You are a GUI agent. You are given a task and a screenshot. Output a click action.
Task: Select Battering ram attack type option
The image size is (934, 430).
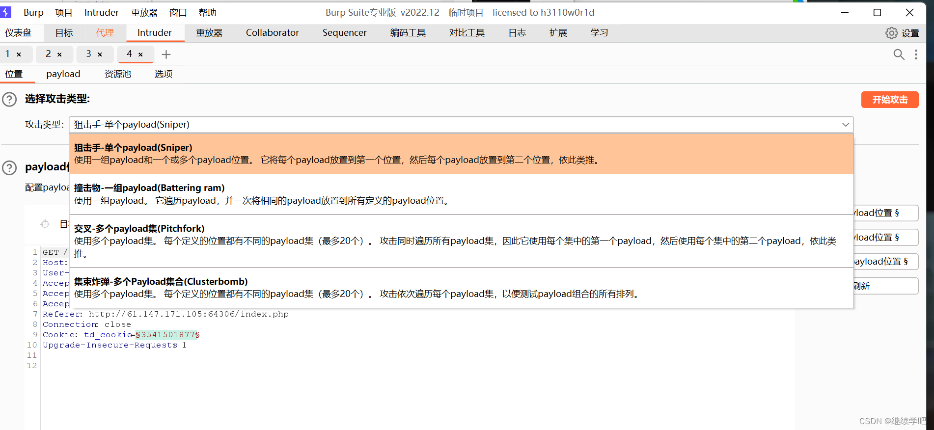(461, 194)
